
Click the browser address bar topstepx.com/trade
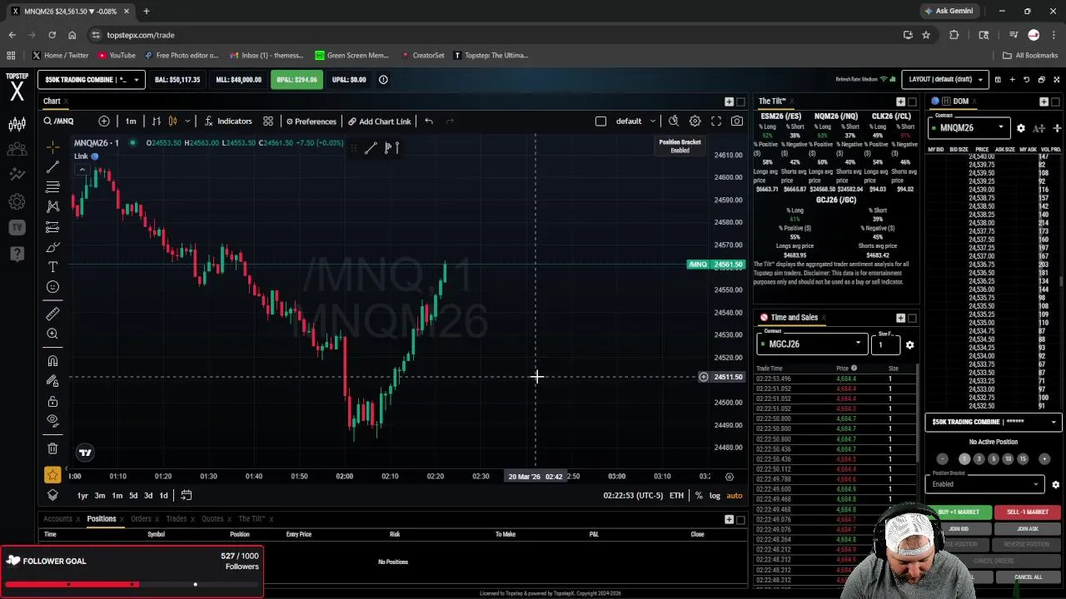coord(140,35)
